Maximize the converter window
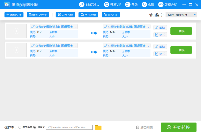 (x=190, y=5)
